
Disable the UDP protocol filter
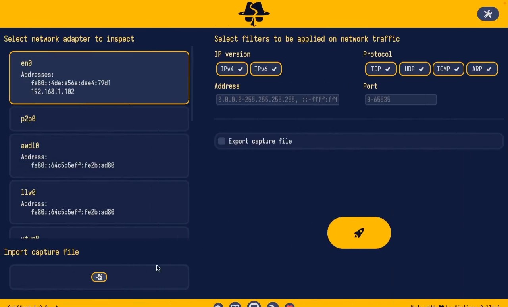point(414,69)
